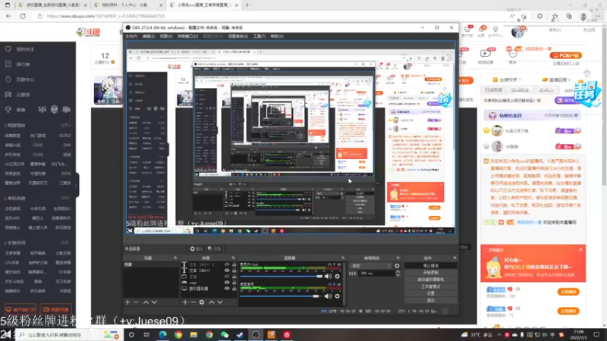The height and width of the screenshot is (341, 607).
Task: Pop out the scene transitions dock panel
Action: pos(398,258)
